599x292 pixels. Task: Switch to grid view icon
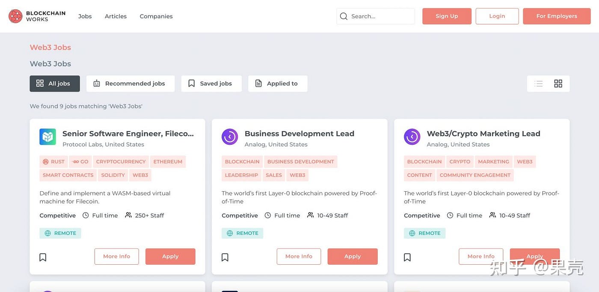(x=558, y=84)
